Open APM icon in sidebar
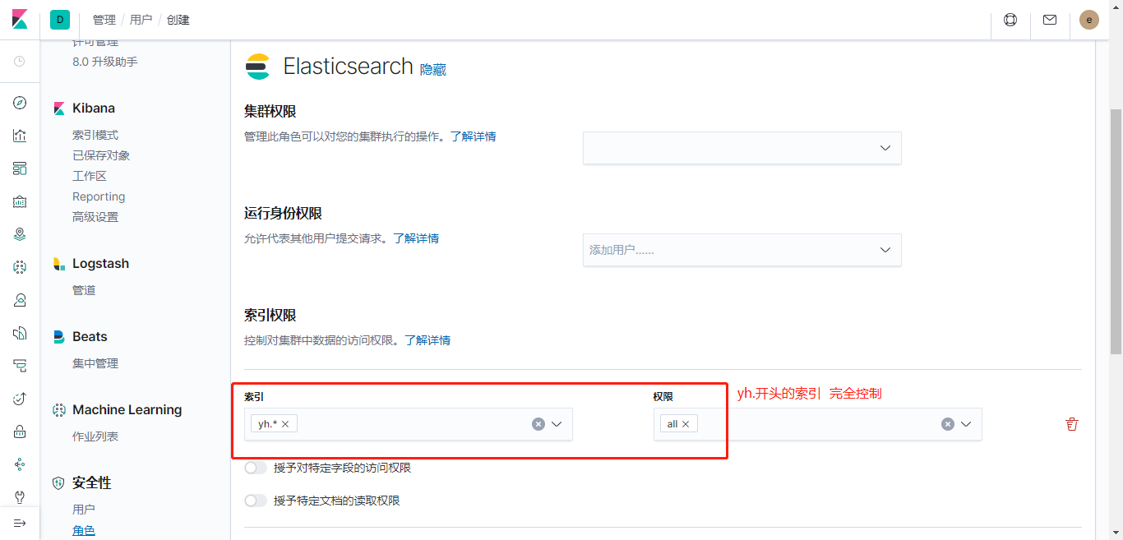Viewport: 1123px width, 540px height. pos(20,366)
